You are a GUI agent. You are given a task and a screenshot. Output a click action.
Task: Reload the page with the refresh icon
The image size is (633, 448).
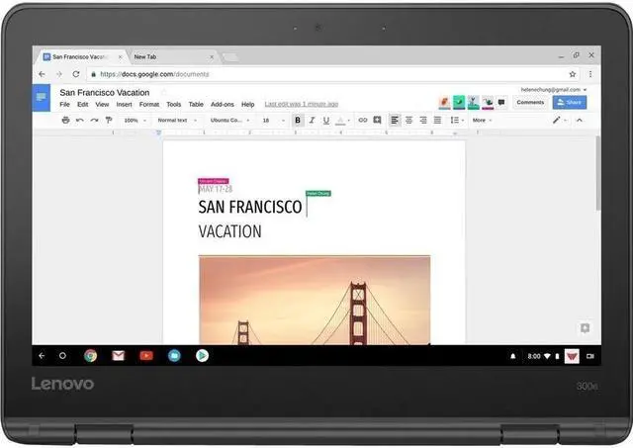click(x=76, y=74)
